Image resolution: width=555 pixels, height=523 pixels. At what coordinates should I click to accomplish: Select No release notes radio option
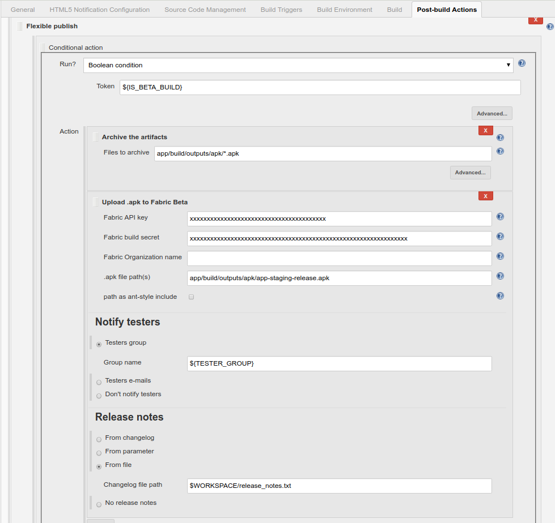point(99,504)
